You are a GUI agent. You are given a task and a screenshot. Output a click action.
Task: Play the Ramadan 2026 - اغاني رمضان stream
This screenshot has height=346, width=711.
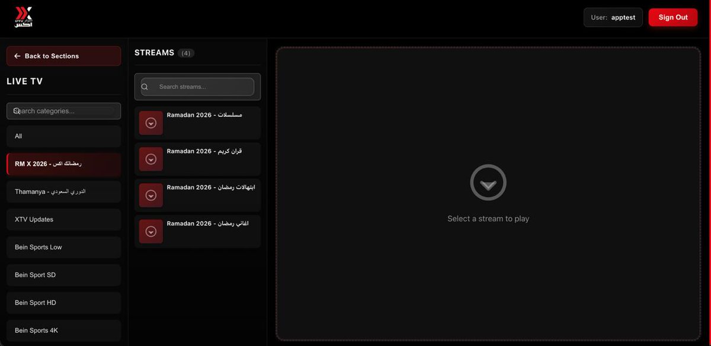click(x=197, y=231)
